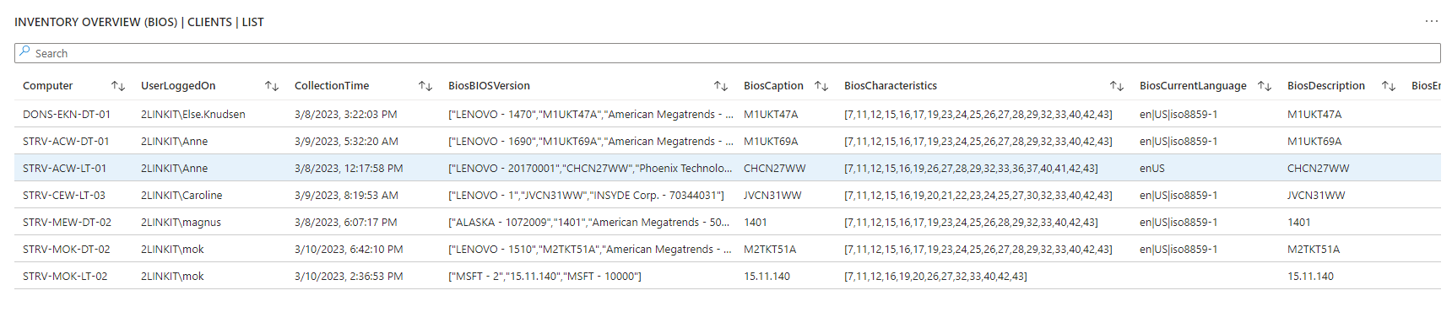
Task: Click collection time 3/9/2023, 5:32:20 AM
Action: pyautogui.click(x=346, y=141)
